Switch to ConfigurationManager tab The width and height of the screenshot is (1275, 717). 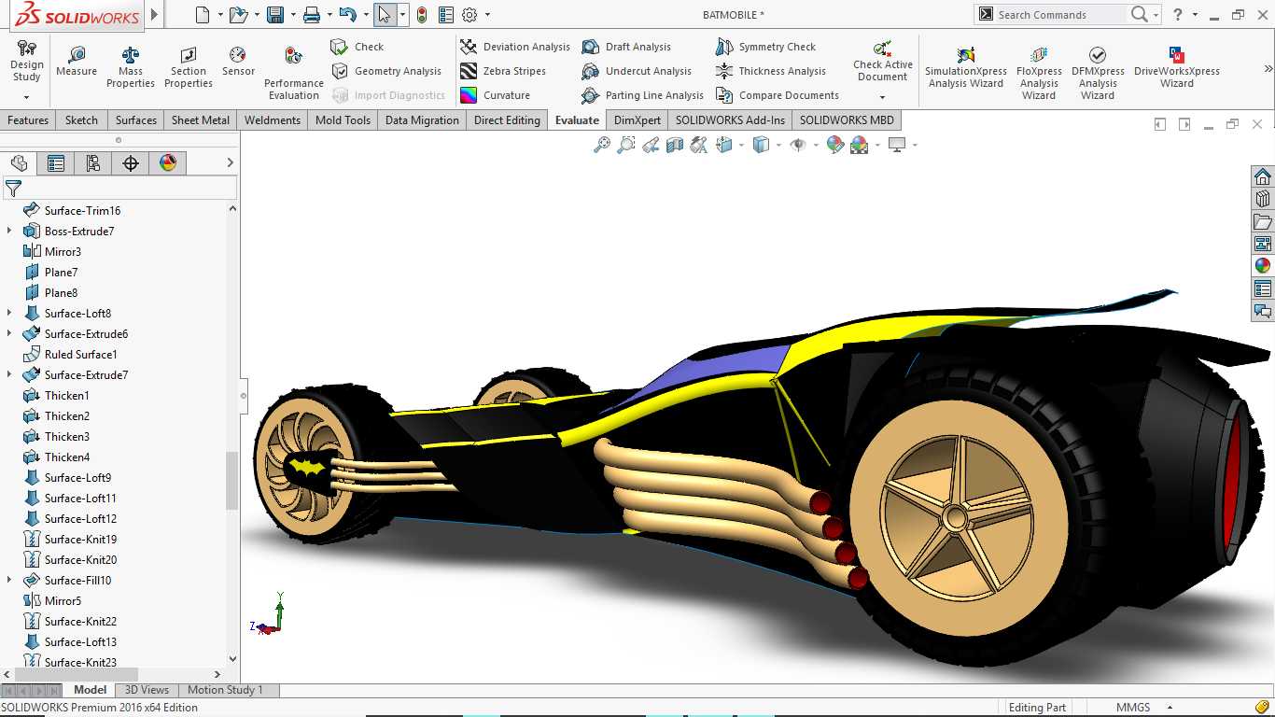(93, 163)
